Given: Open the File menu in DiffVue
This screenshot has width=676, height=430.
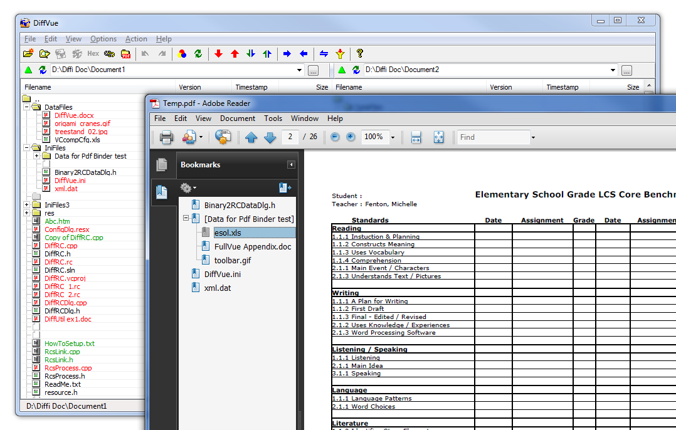Looking at the screenshot, I should coord(30,39).
